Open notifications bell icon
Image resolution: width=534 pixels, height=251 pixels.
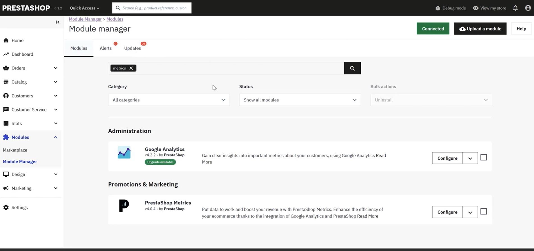coord(515,8)
